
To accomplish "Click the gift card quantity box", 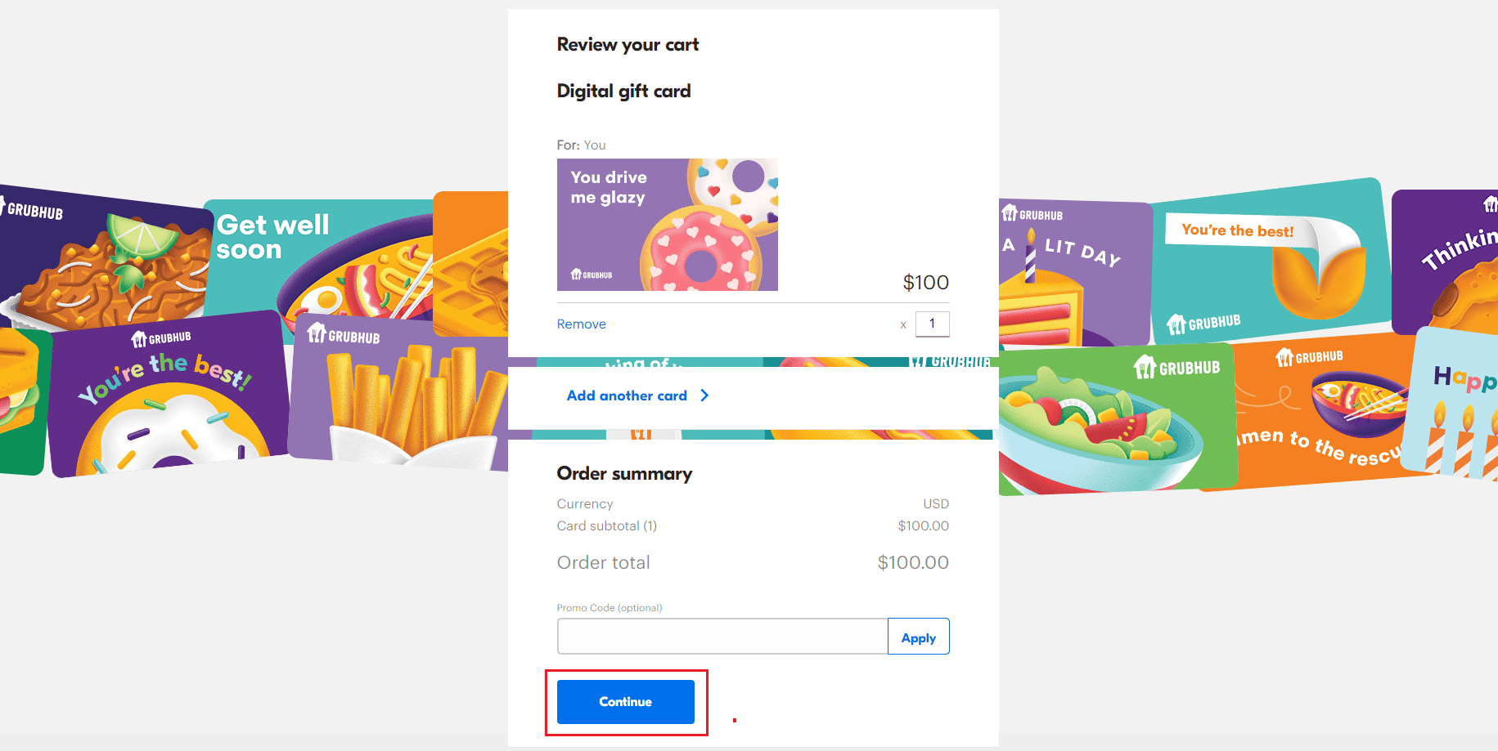I will tap(932, 324).
